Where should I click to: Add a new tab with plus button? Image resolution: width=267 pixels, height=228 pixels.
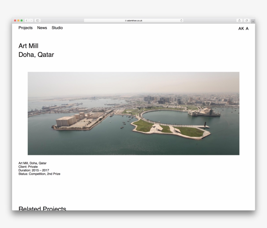click(253, 21)
